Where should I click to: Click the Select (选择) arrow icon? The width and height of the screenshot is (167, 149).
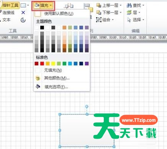point(129,20)
